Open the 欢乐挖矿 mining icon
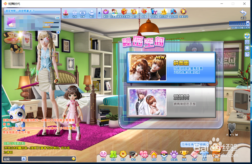Image resolution: width=252 pixels, height=164 pixels. click(x=164, y=13)
